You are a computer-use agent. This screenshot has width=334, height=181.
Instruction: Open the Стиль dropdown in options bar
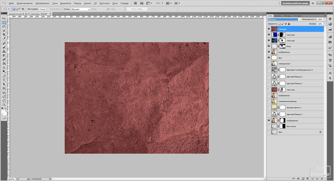[81, 9]
